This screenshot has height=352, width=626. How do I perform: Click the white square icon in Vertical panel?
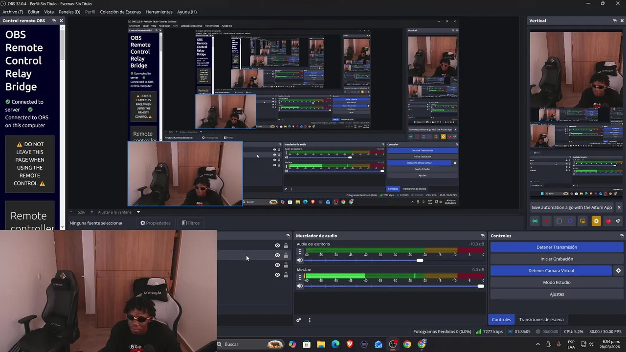559,221
